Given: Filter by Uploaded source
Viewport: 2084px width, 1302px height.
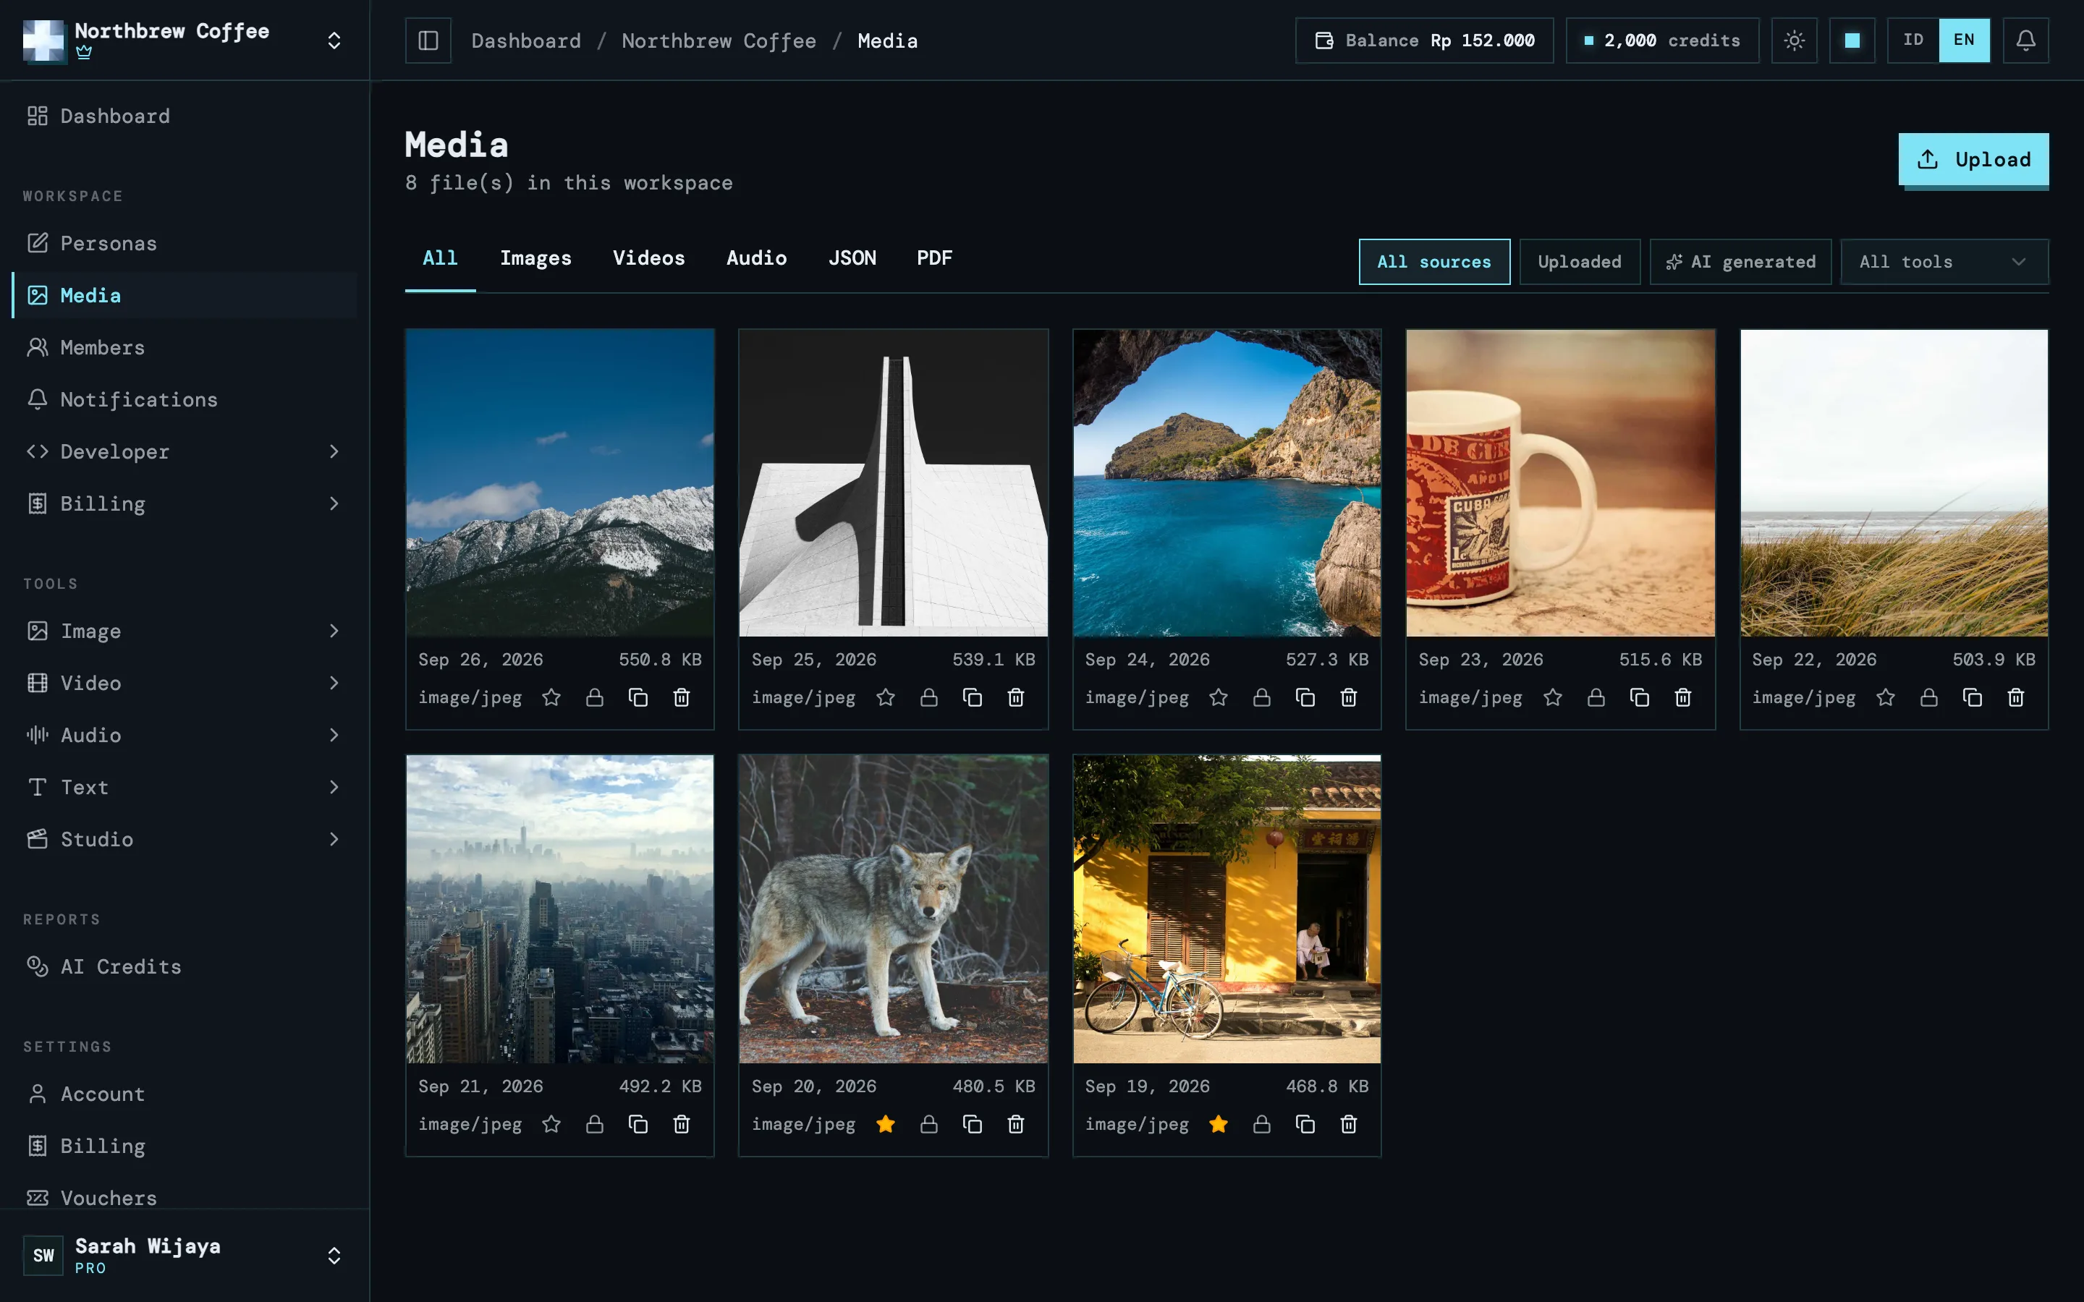Looking at the screenshot, I should [1580, 262].
